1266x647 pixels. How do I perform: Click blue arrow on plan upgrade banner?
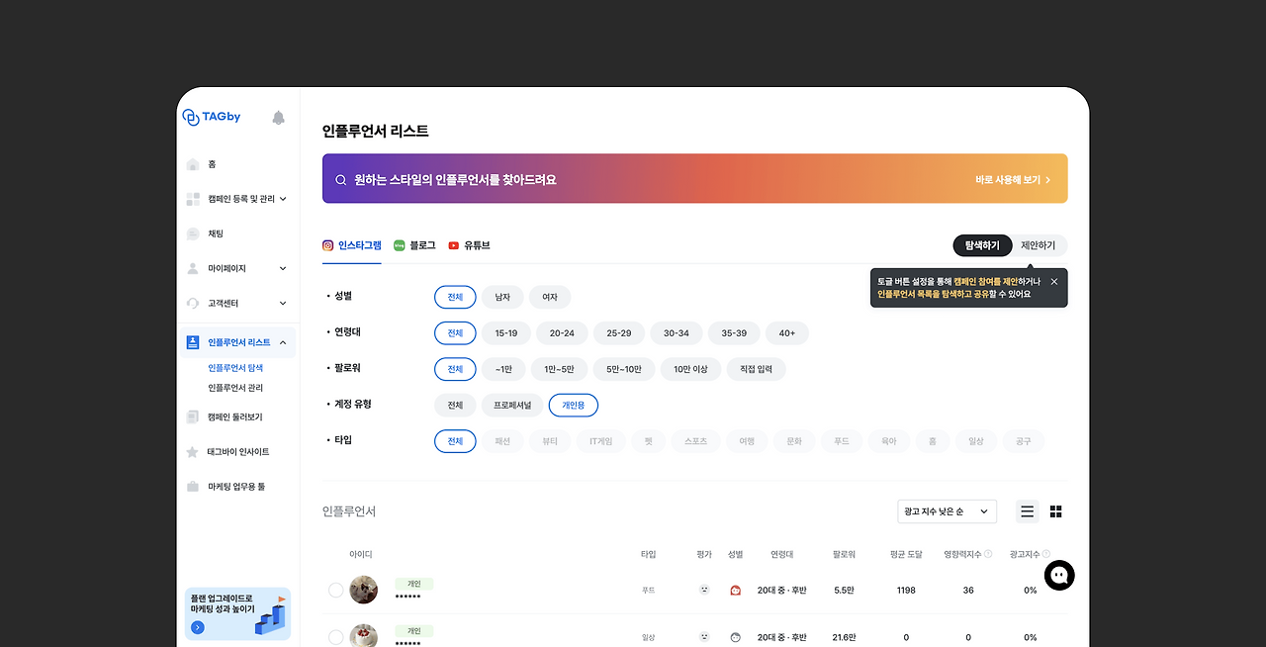pyautogui.click(x=198, y=627)
